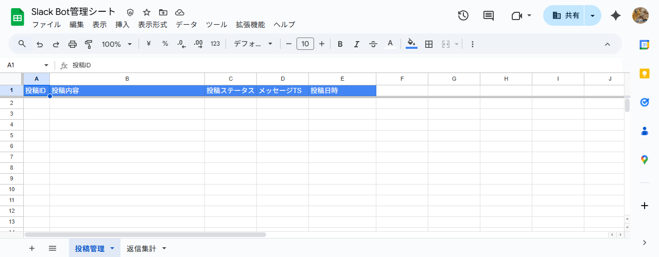
Task: Open Gemini sparkle assistant
Action: tap(615, 15)
